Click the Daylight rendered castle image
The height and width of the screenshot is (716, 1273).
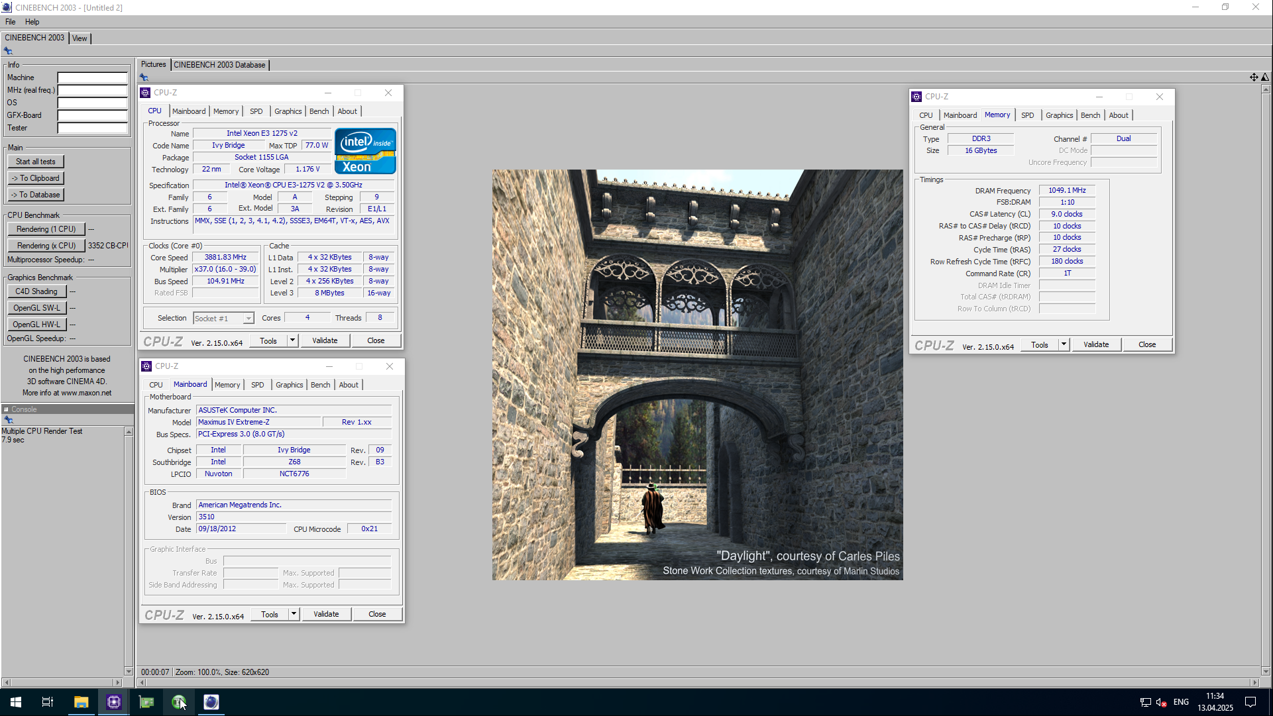697,375
